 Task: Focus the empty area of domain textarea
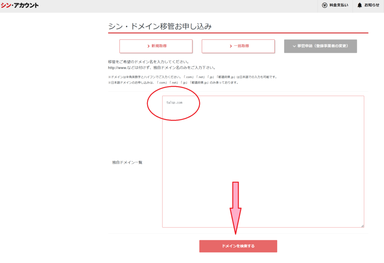(x=262, y=161)
